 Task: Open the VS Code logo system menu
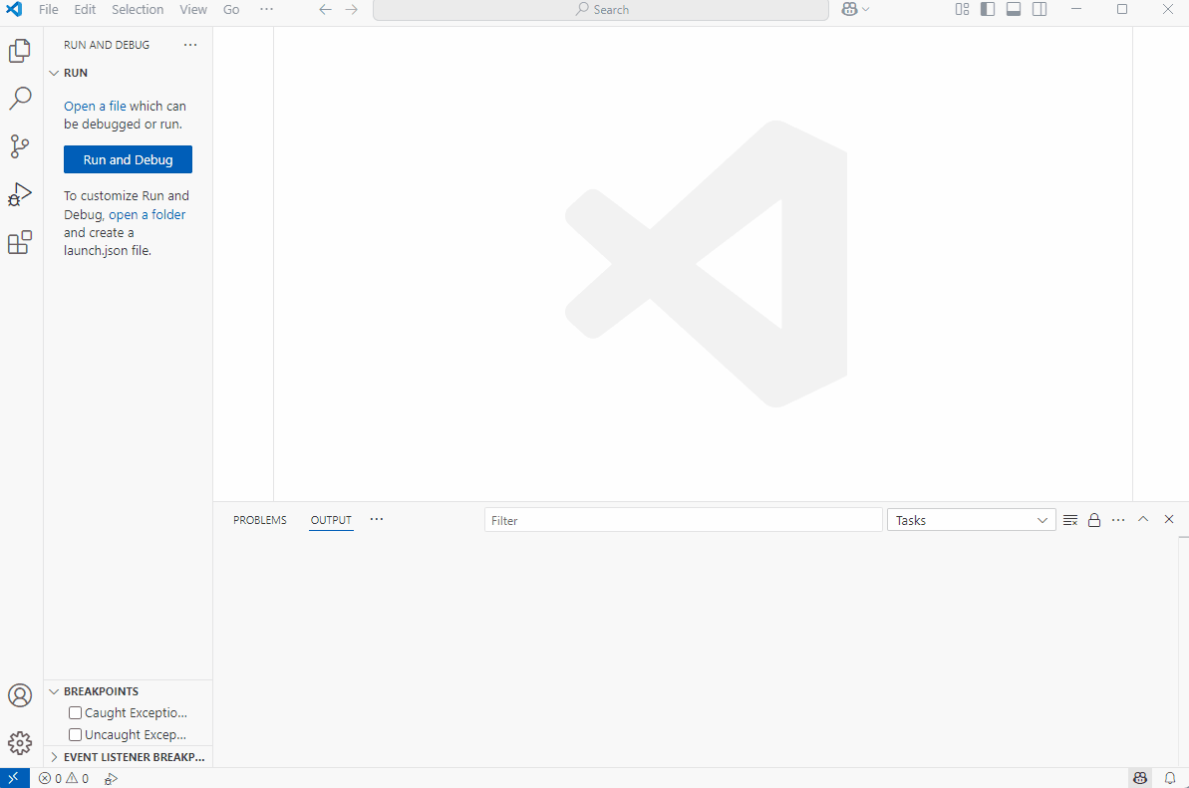point(14,9)
